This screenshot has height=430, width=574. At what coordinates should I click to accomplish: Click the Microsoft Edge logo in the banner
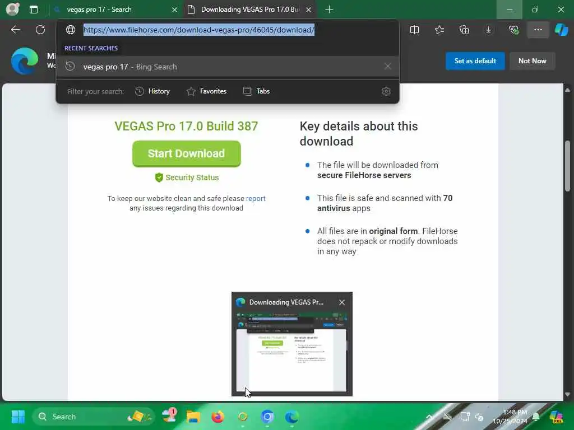(x=25, y=60)
